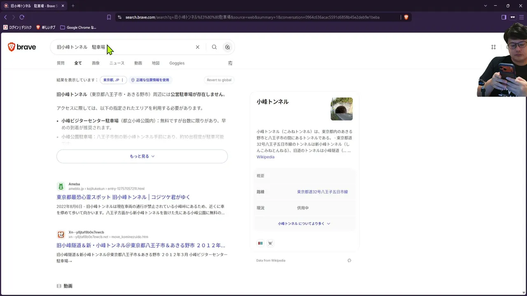Open 東京都, JP region dropdown
527x296 pixels.
pyautogui.click(x=113, y=80)
